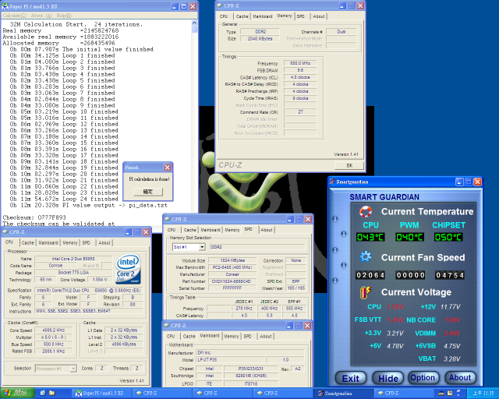499x399 pixels.
Task: Click the VBAT voltage value 3.28V
Action: [x=452, y=359]
